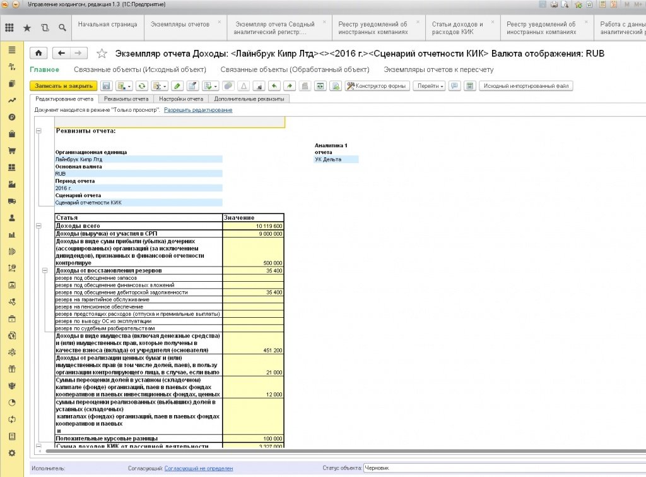Select the УК Дельта analytics cell

(336, 159)
